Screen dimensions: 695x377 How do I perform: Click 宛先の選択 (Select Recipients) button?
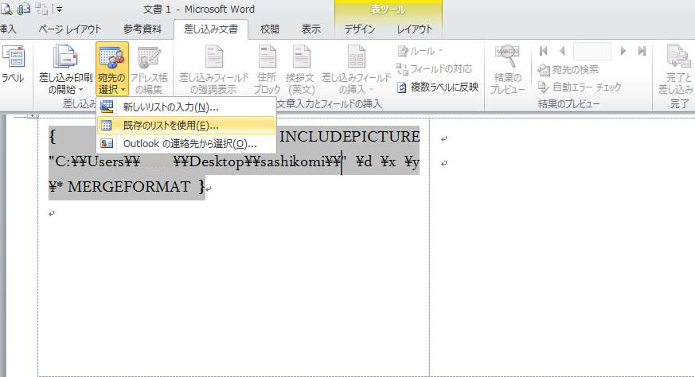tap(112, 70)
